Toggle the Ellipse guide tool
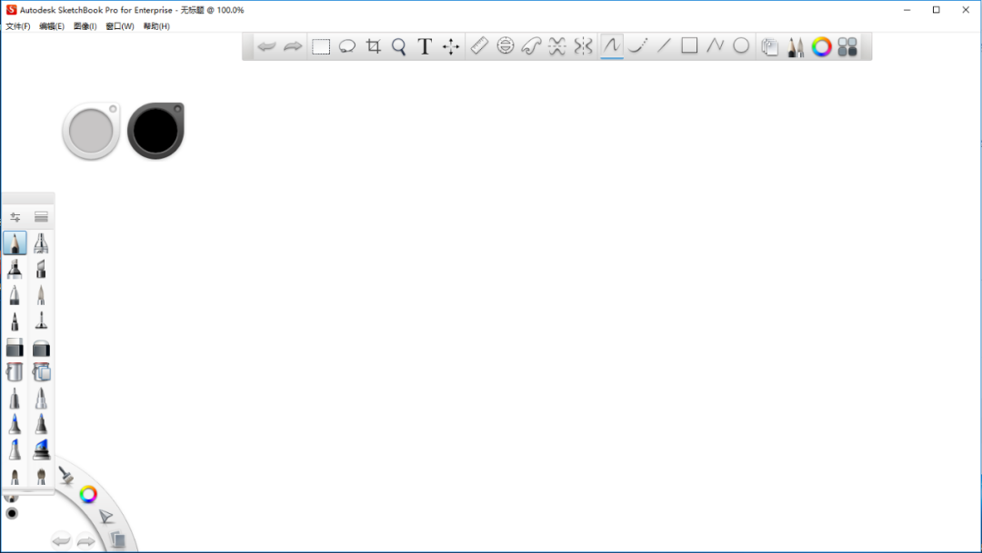982x553 pixels. pyautogui.click(x=506, y=45)
